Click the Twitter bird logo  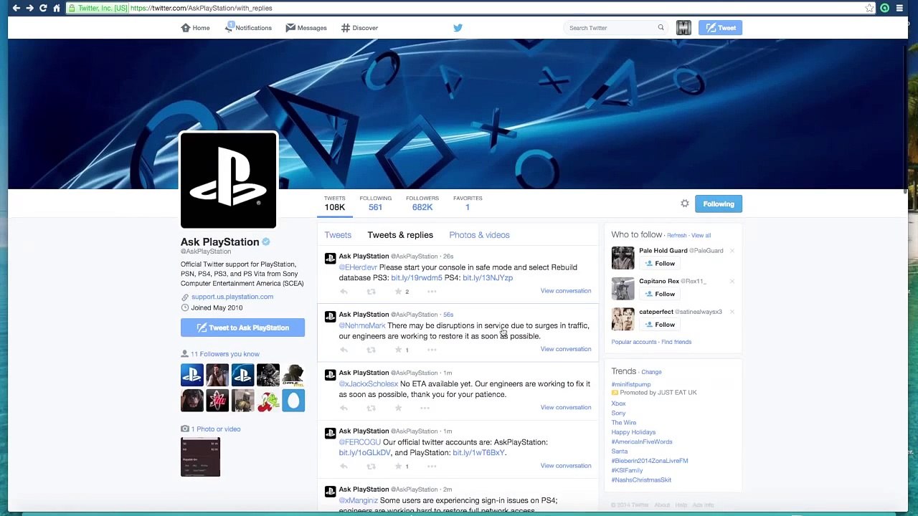tap(458, 28)
